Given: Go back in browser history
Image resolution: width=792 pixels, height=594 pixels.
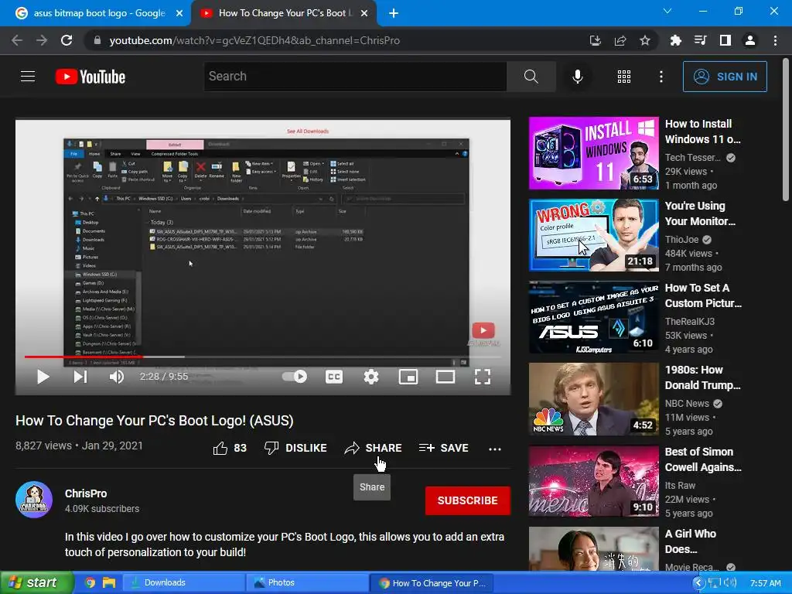Looking at the screenshot, I should click(17, 40).
